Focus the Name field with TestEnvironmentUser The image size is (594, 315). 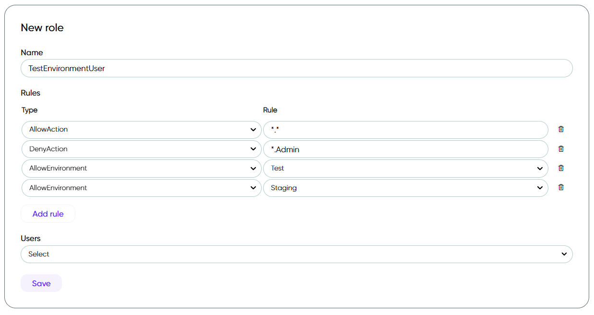[297, 68]
